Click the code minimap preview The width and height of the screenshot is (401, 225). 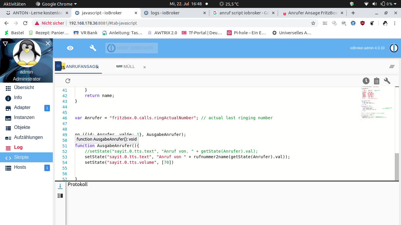coord(378,103)
